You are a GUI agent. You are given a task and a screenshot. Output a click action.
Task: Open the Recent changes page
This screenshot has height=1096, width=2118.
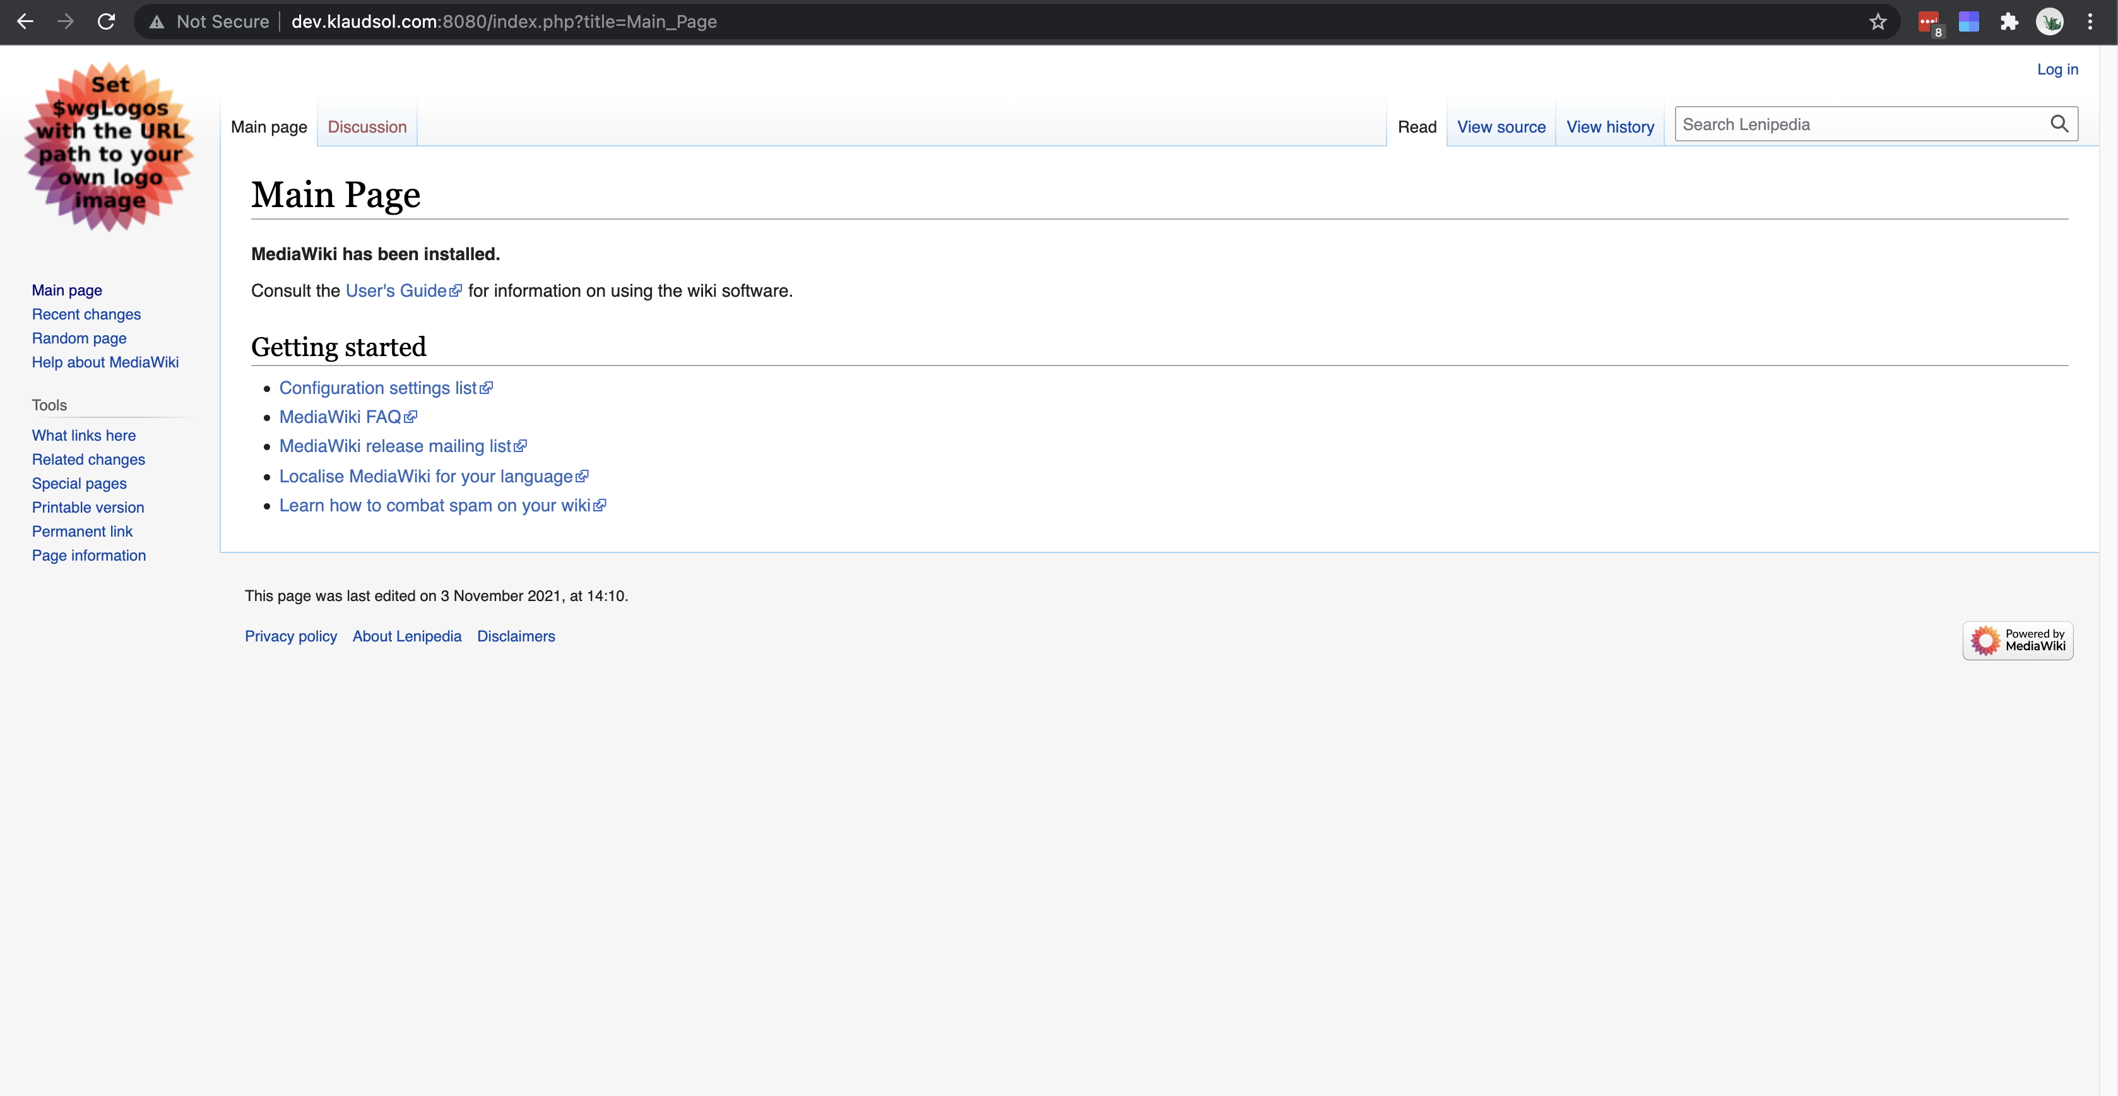point(85,314)
